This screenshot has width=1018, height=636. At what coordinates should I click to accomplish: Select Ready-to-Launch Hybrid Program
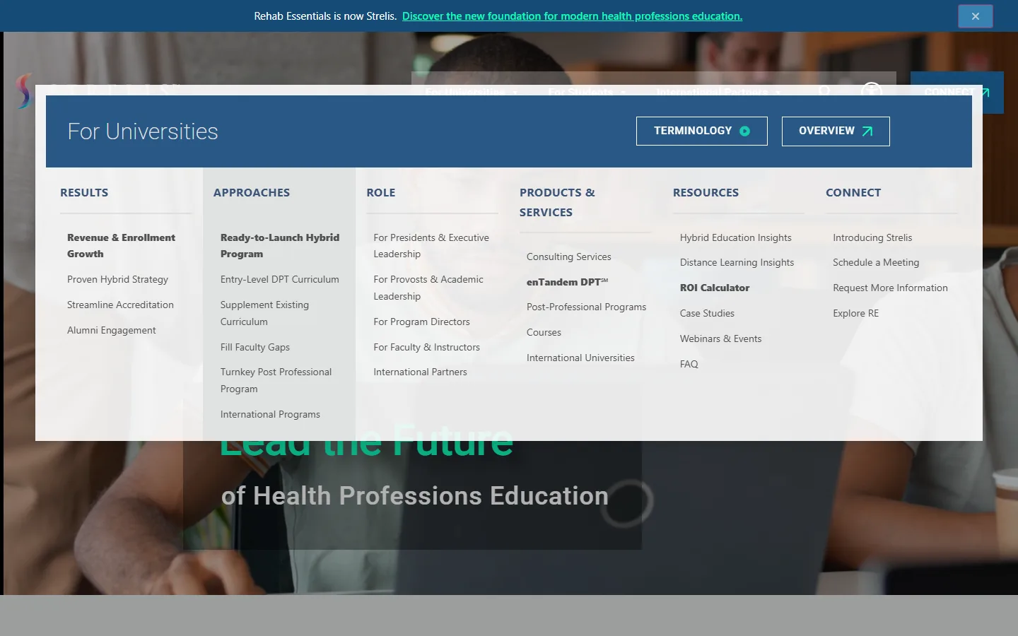[280, 246]
